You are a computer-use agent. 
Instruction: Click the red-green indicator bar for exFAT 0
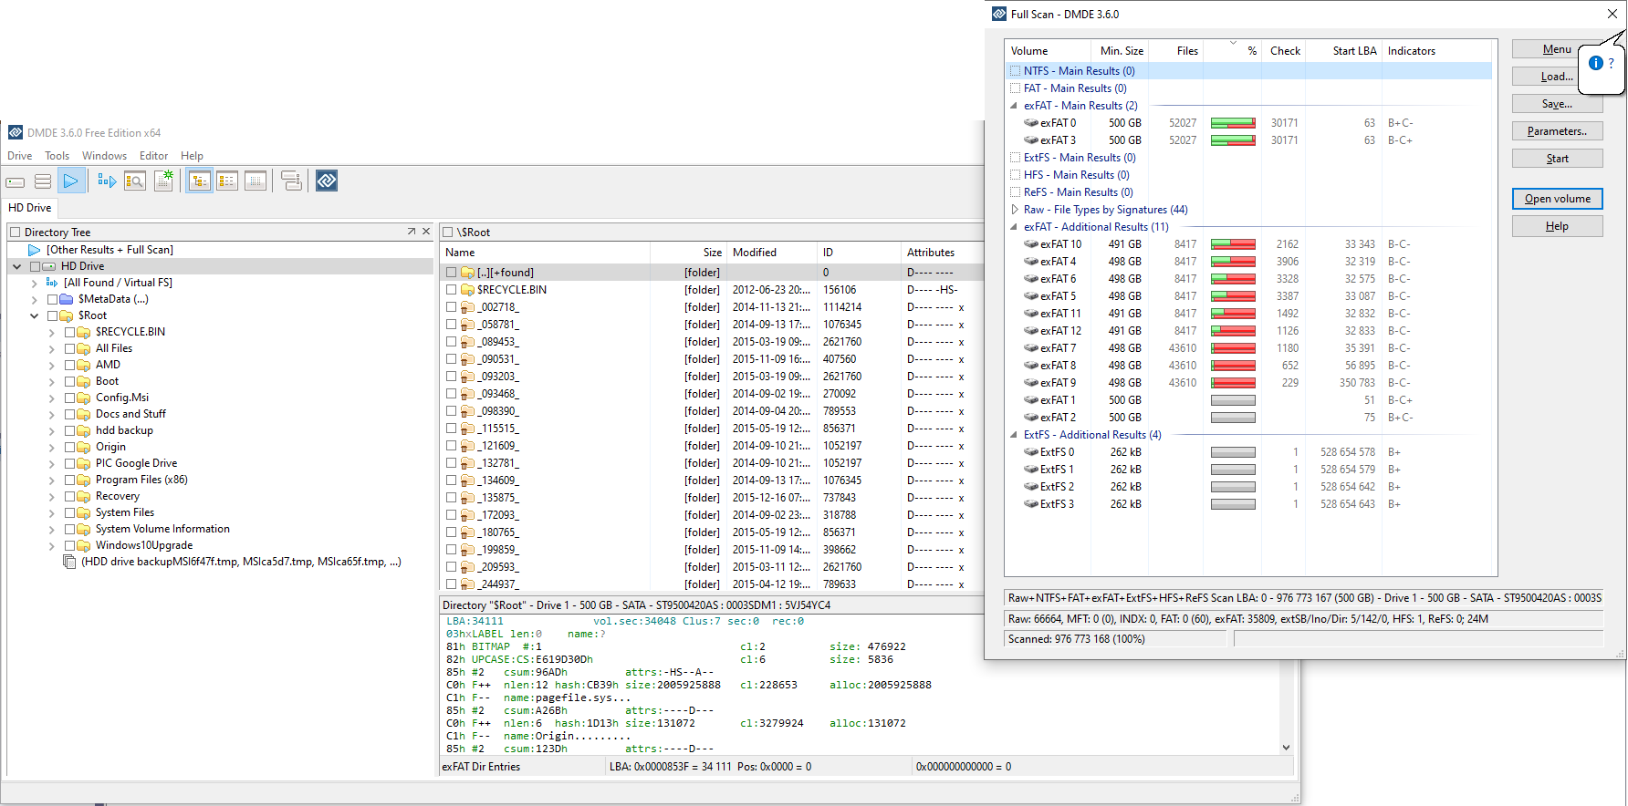[1232, 123]
